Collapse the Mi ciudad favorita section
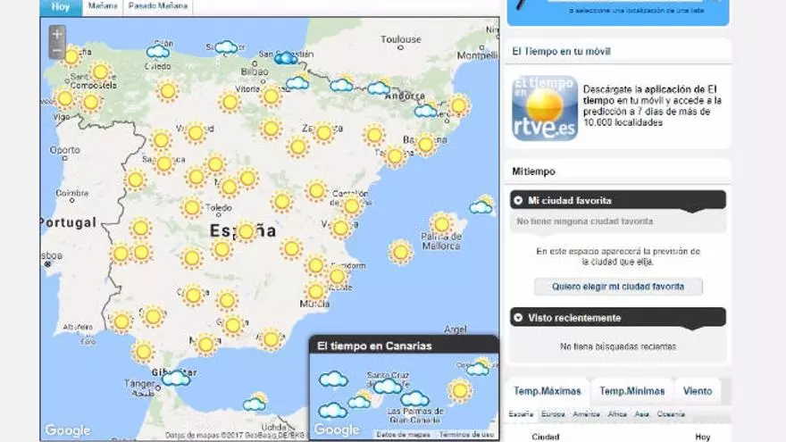786x442 pixels. [x=518, y=200]
